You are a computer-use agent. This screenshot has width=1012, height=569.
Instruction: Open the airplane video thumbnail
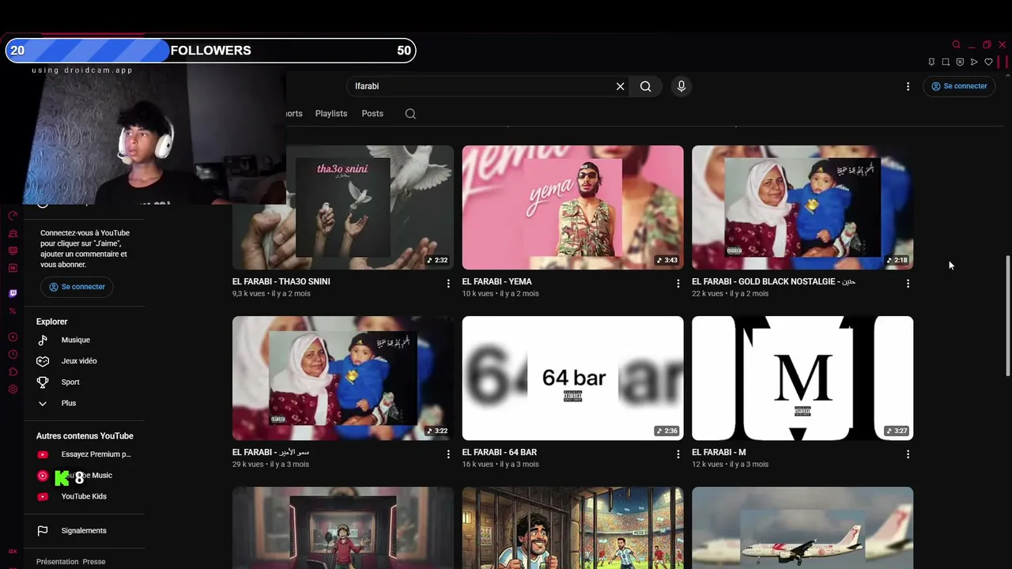click(x=802, y=528)
